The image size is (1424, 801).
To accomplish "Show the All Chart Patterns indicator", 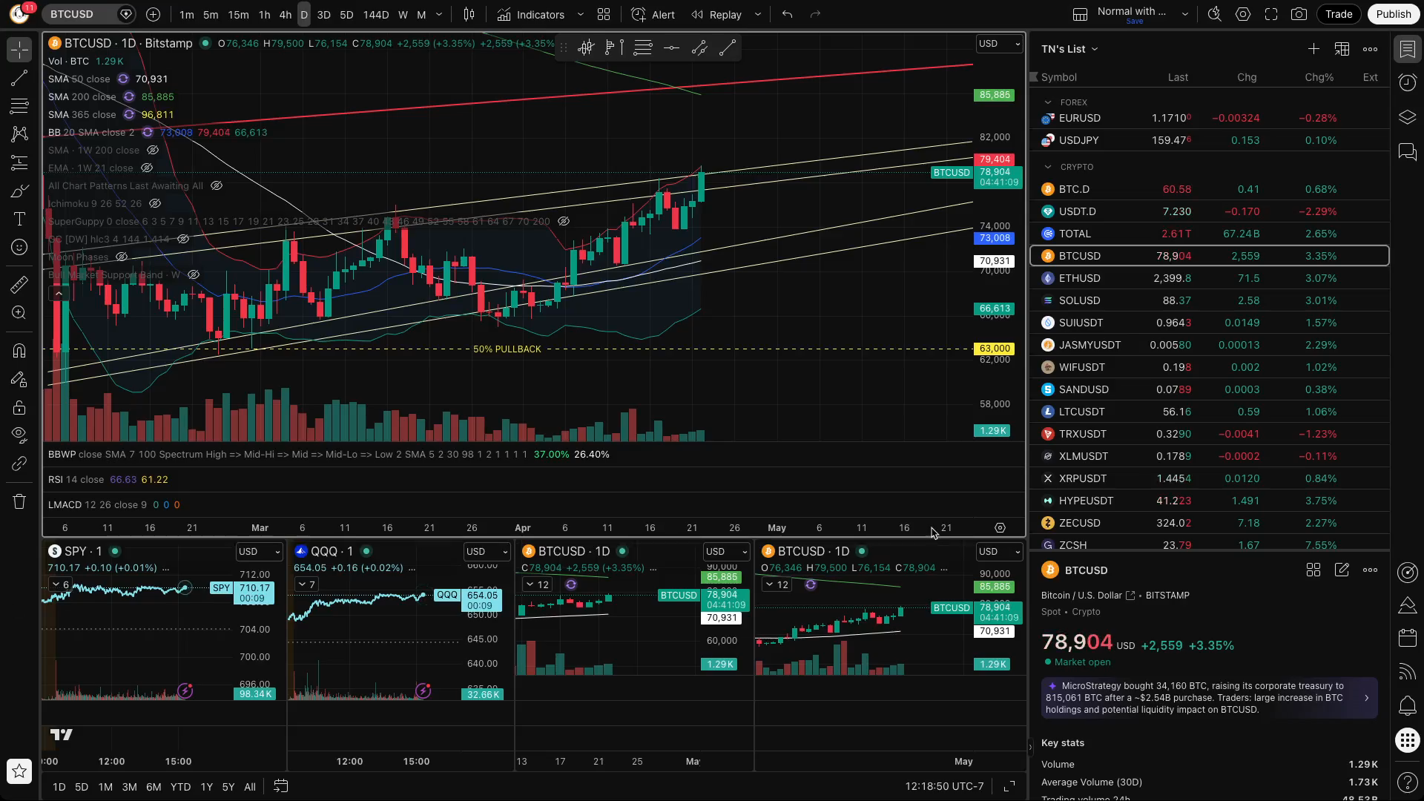I will pos(217,185).
